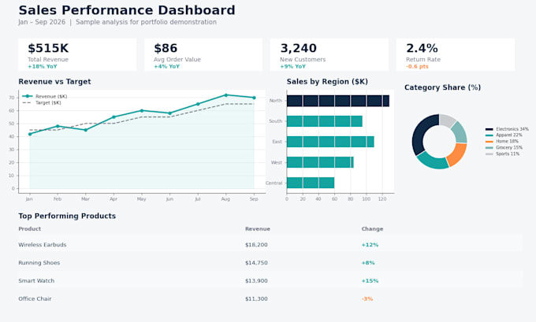Select the muted teal Grocery donut segment
536x322 pixels.
pyautogui.click(x=460, y=131)
